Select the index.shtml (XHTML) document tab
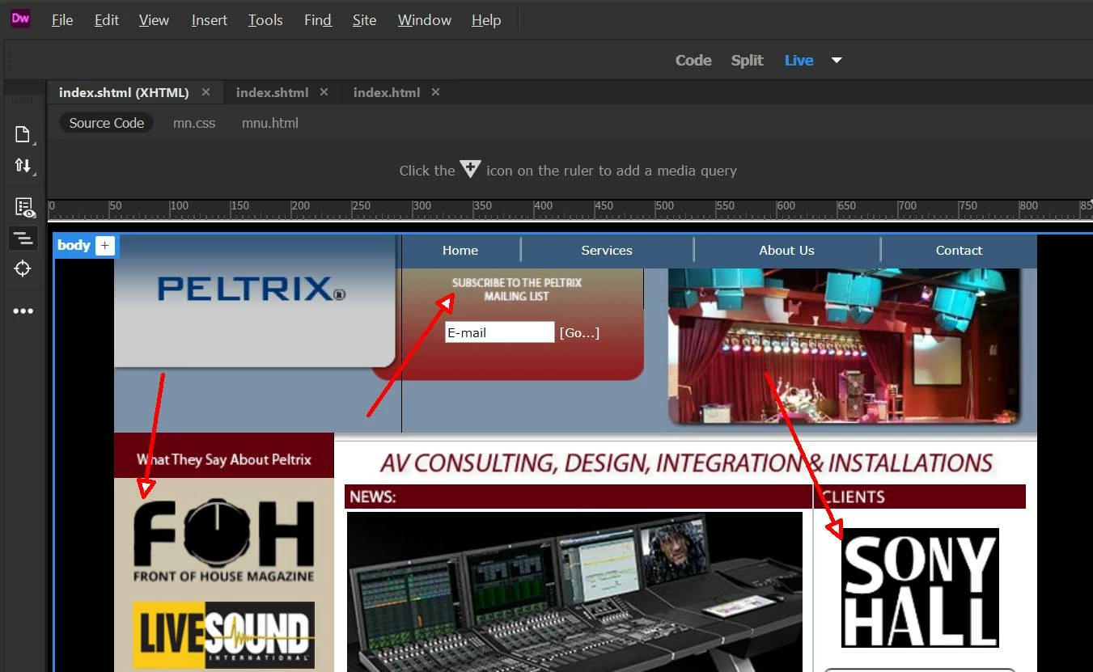This screenshot has width=1093, height=672. 124,92
